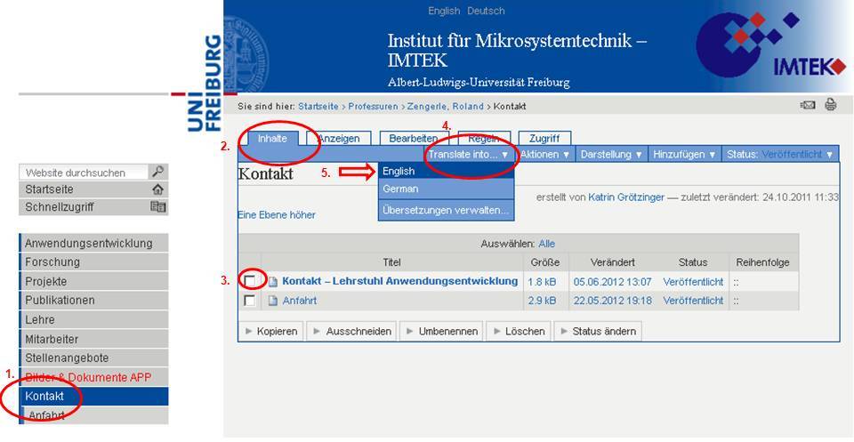The height and width of the screenshot is (442, 854).
Task: Click the Titel column header
Action: coord(391,262)
